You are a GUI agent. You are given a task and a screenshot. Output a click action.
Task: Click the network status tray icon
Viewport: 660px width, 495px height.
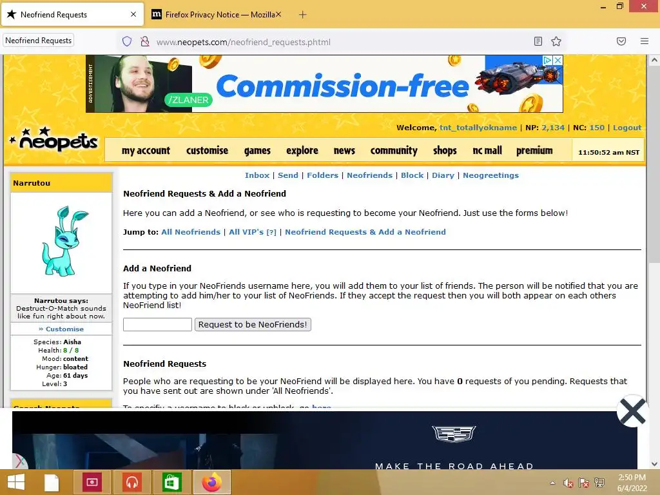(599, 483)
